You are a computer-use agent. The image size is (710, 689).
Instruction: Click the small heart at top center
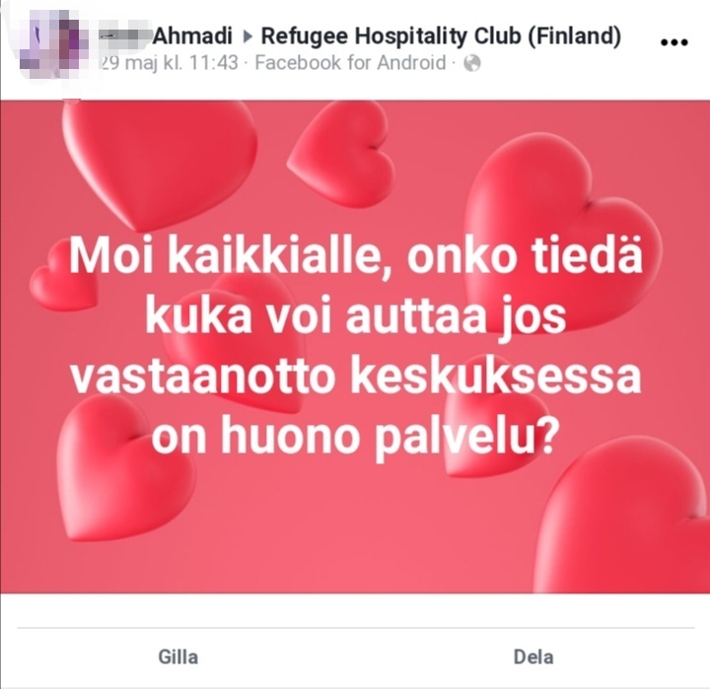345,151
